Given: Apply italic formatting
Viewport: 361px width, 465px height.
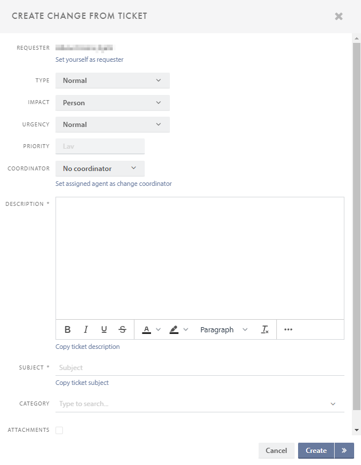Looking at the screenshot, I should coord(86,329).
